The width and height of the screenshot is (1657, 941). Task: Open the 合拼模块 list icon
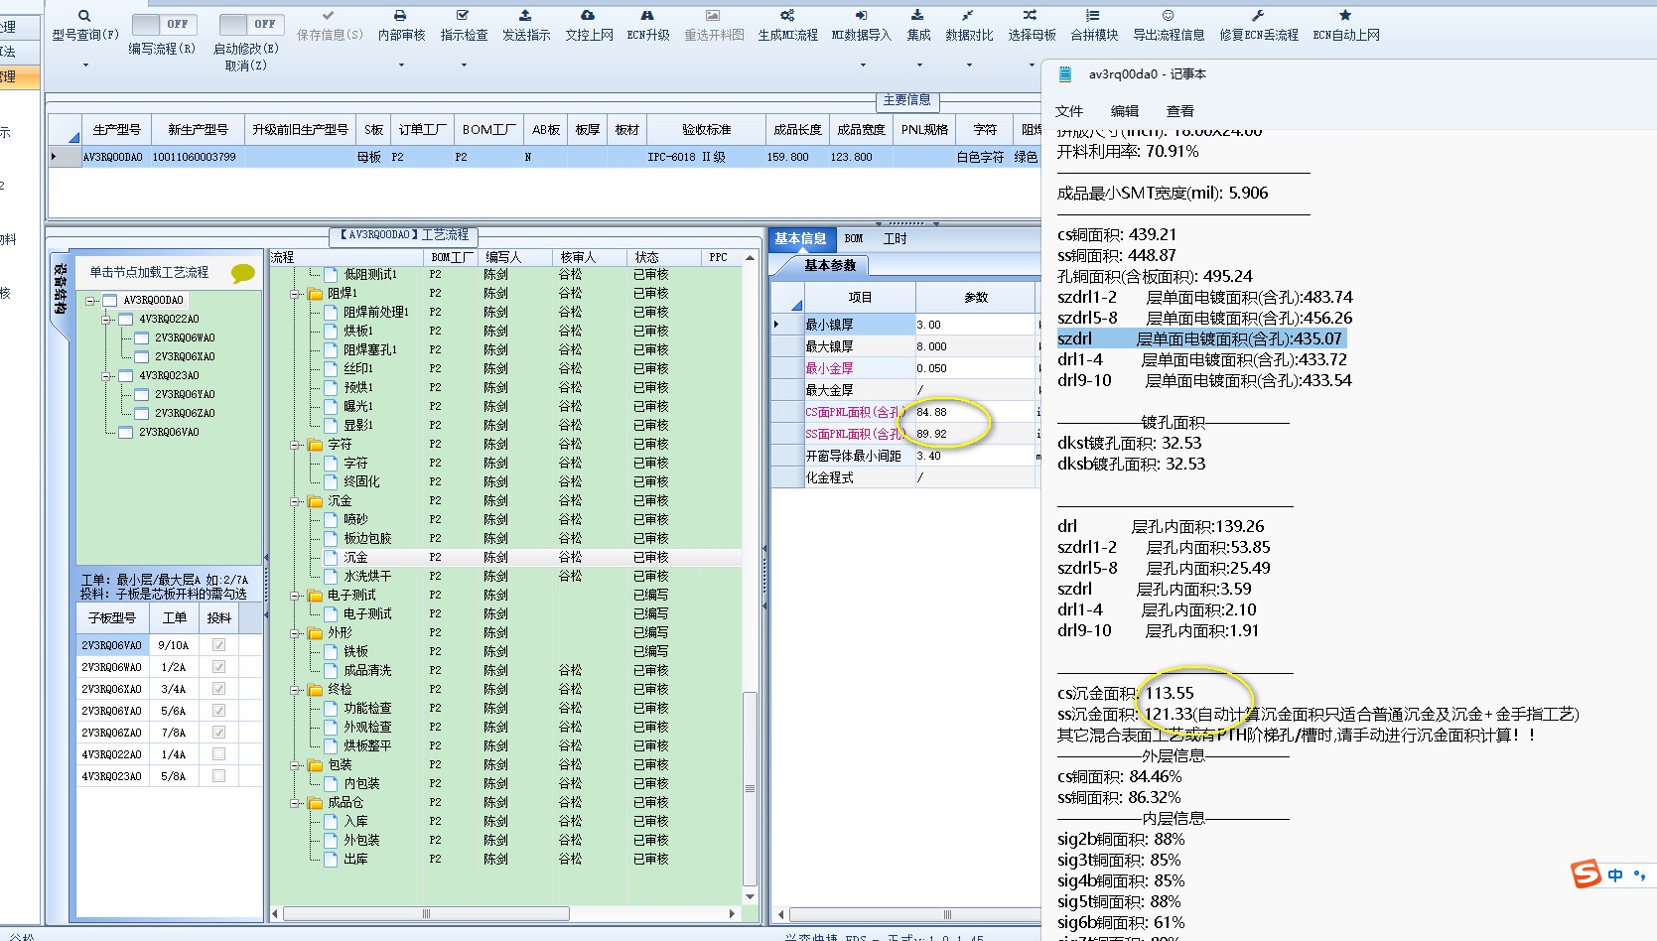click(x=1093, y=16)
